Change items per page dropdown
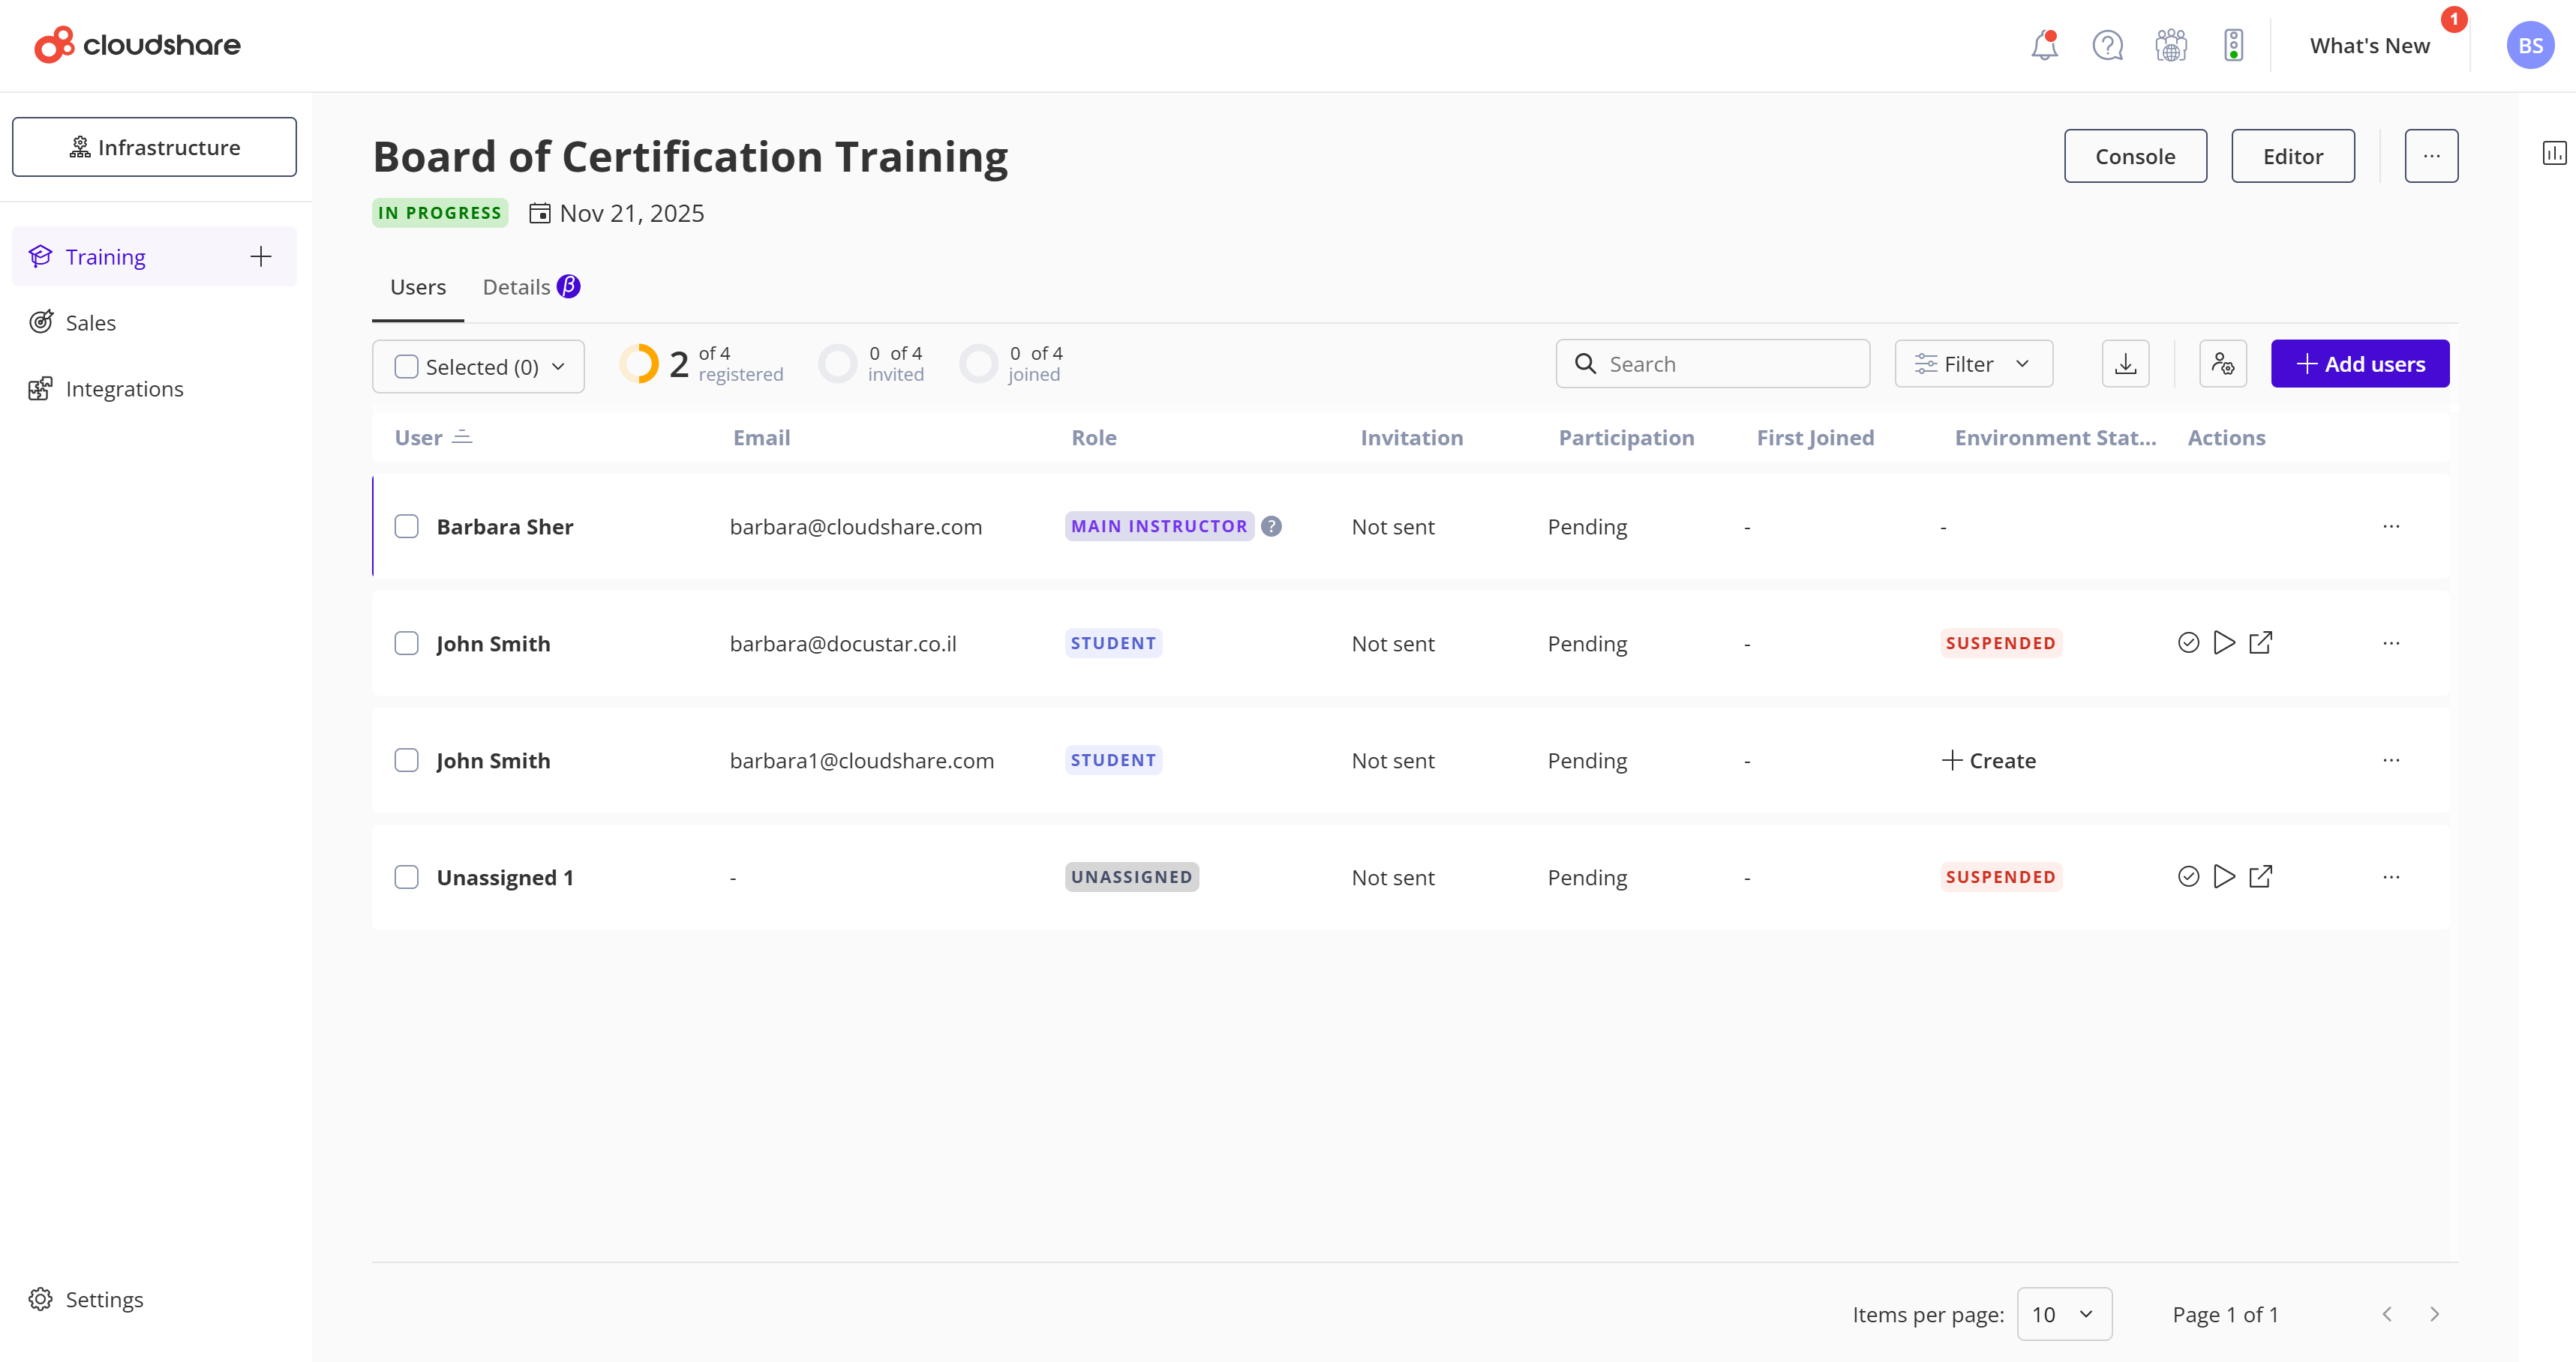Screen dimensions: 2576x1362 click(2063, 1314)
